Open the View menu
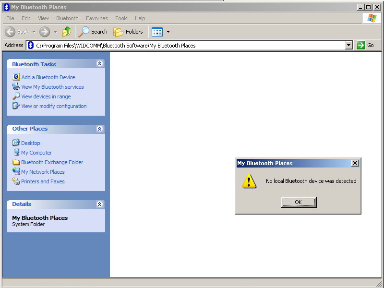This screenshot has width=384, height=288. coord(43,18)
